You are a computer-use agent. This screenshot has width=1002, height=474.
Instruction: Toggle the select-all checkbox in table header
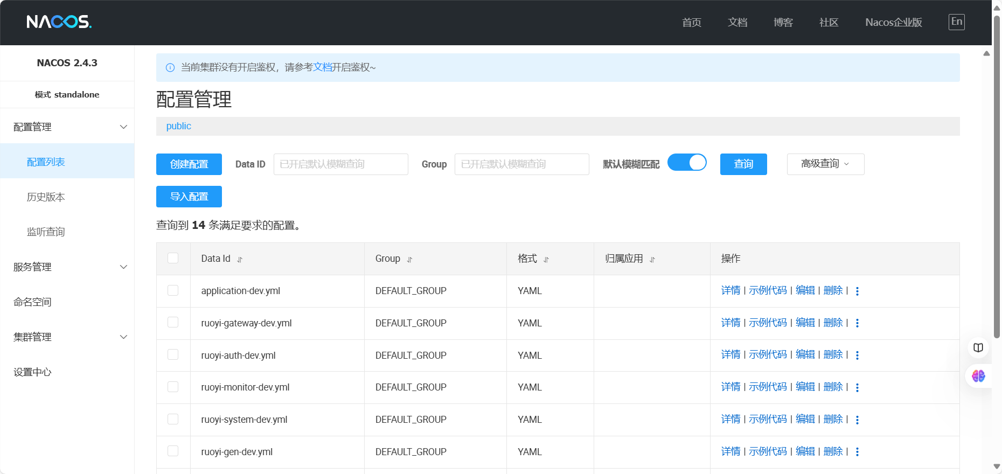[x=173, y=258]
